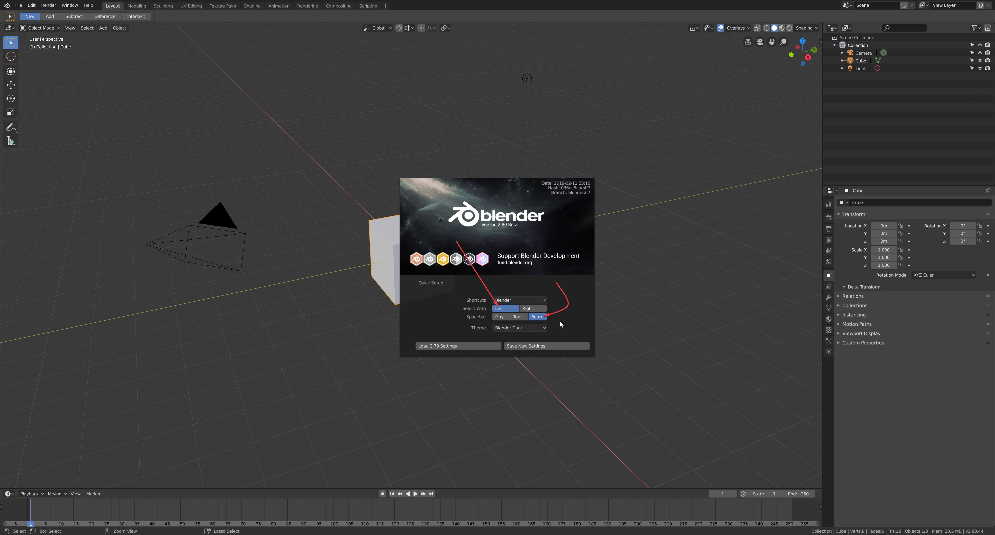Click the Blender logo menu icon

coord(6,5)
